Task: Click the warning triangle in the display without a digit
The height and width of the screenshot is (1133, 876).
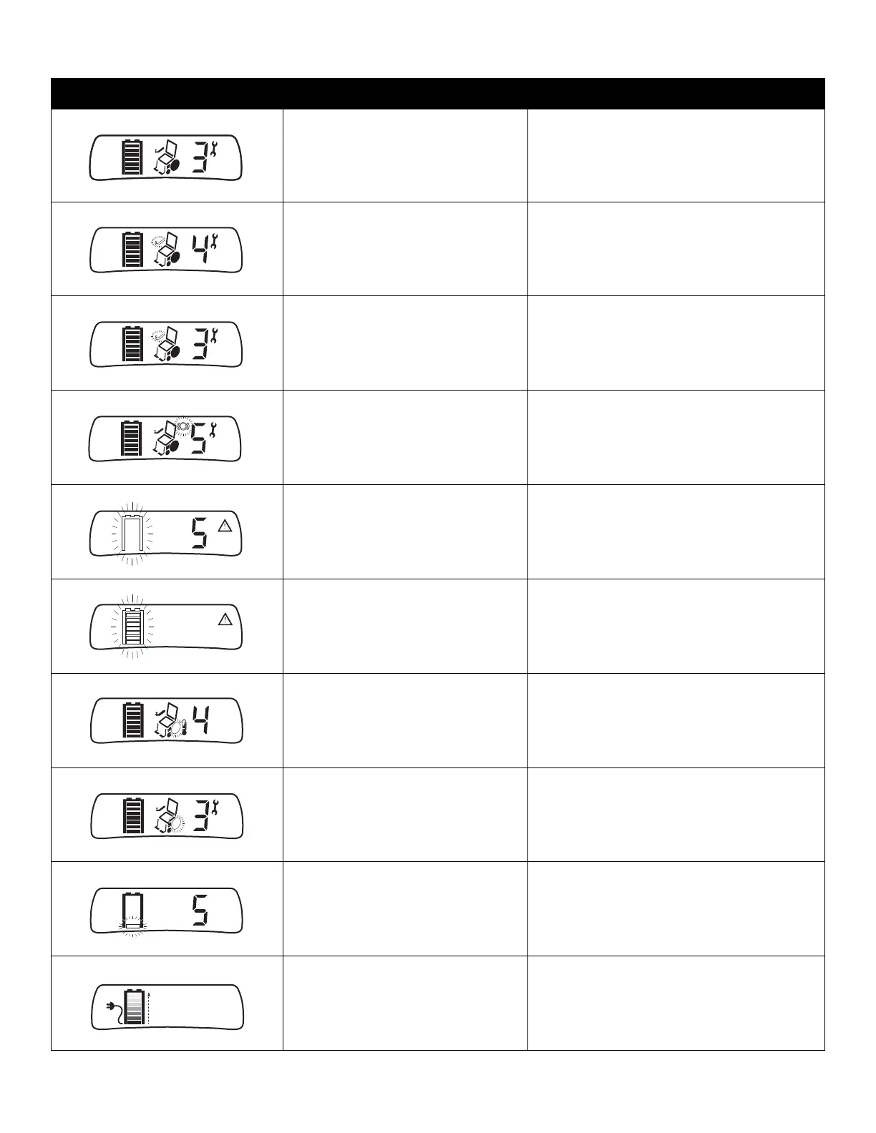Action: tap(225, 620)
